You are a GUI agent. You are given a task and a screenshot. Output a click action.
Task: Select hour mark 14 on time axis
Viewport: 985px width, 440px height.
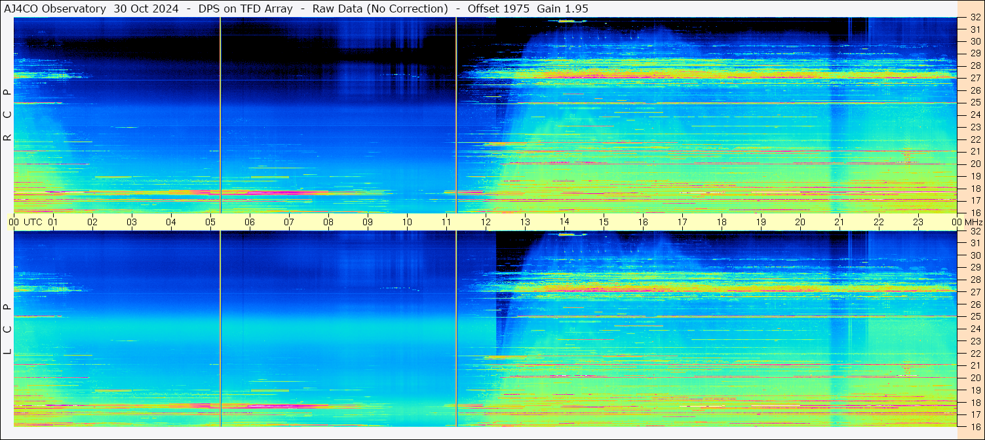pyautogui.click(x=564, y=222)
